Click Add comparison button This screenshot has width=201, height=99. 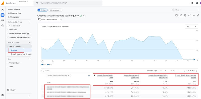[56, 10]
